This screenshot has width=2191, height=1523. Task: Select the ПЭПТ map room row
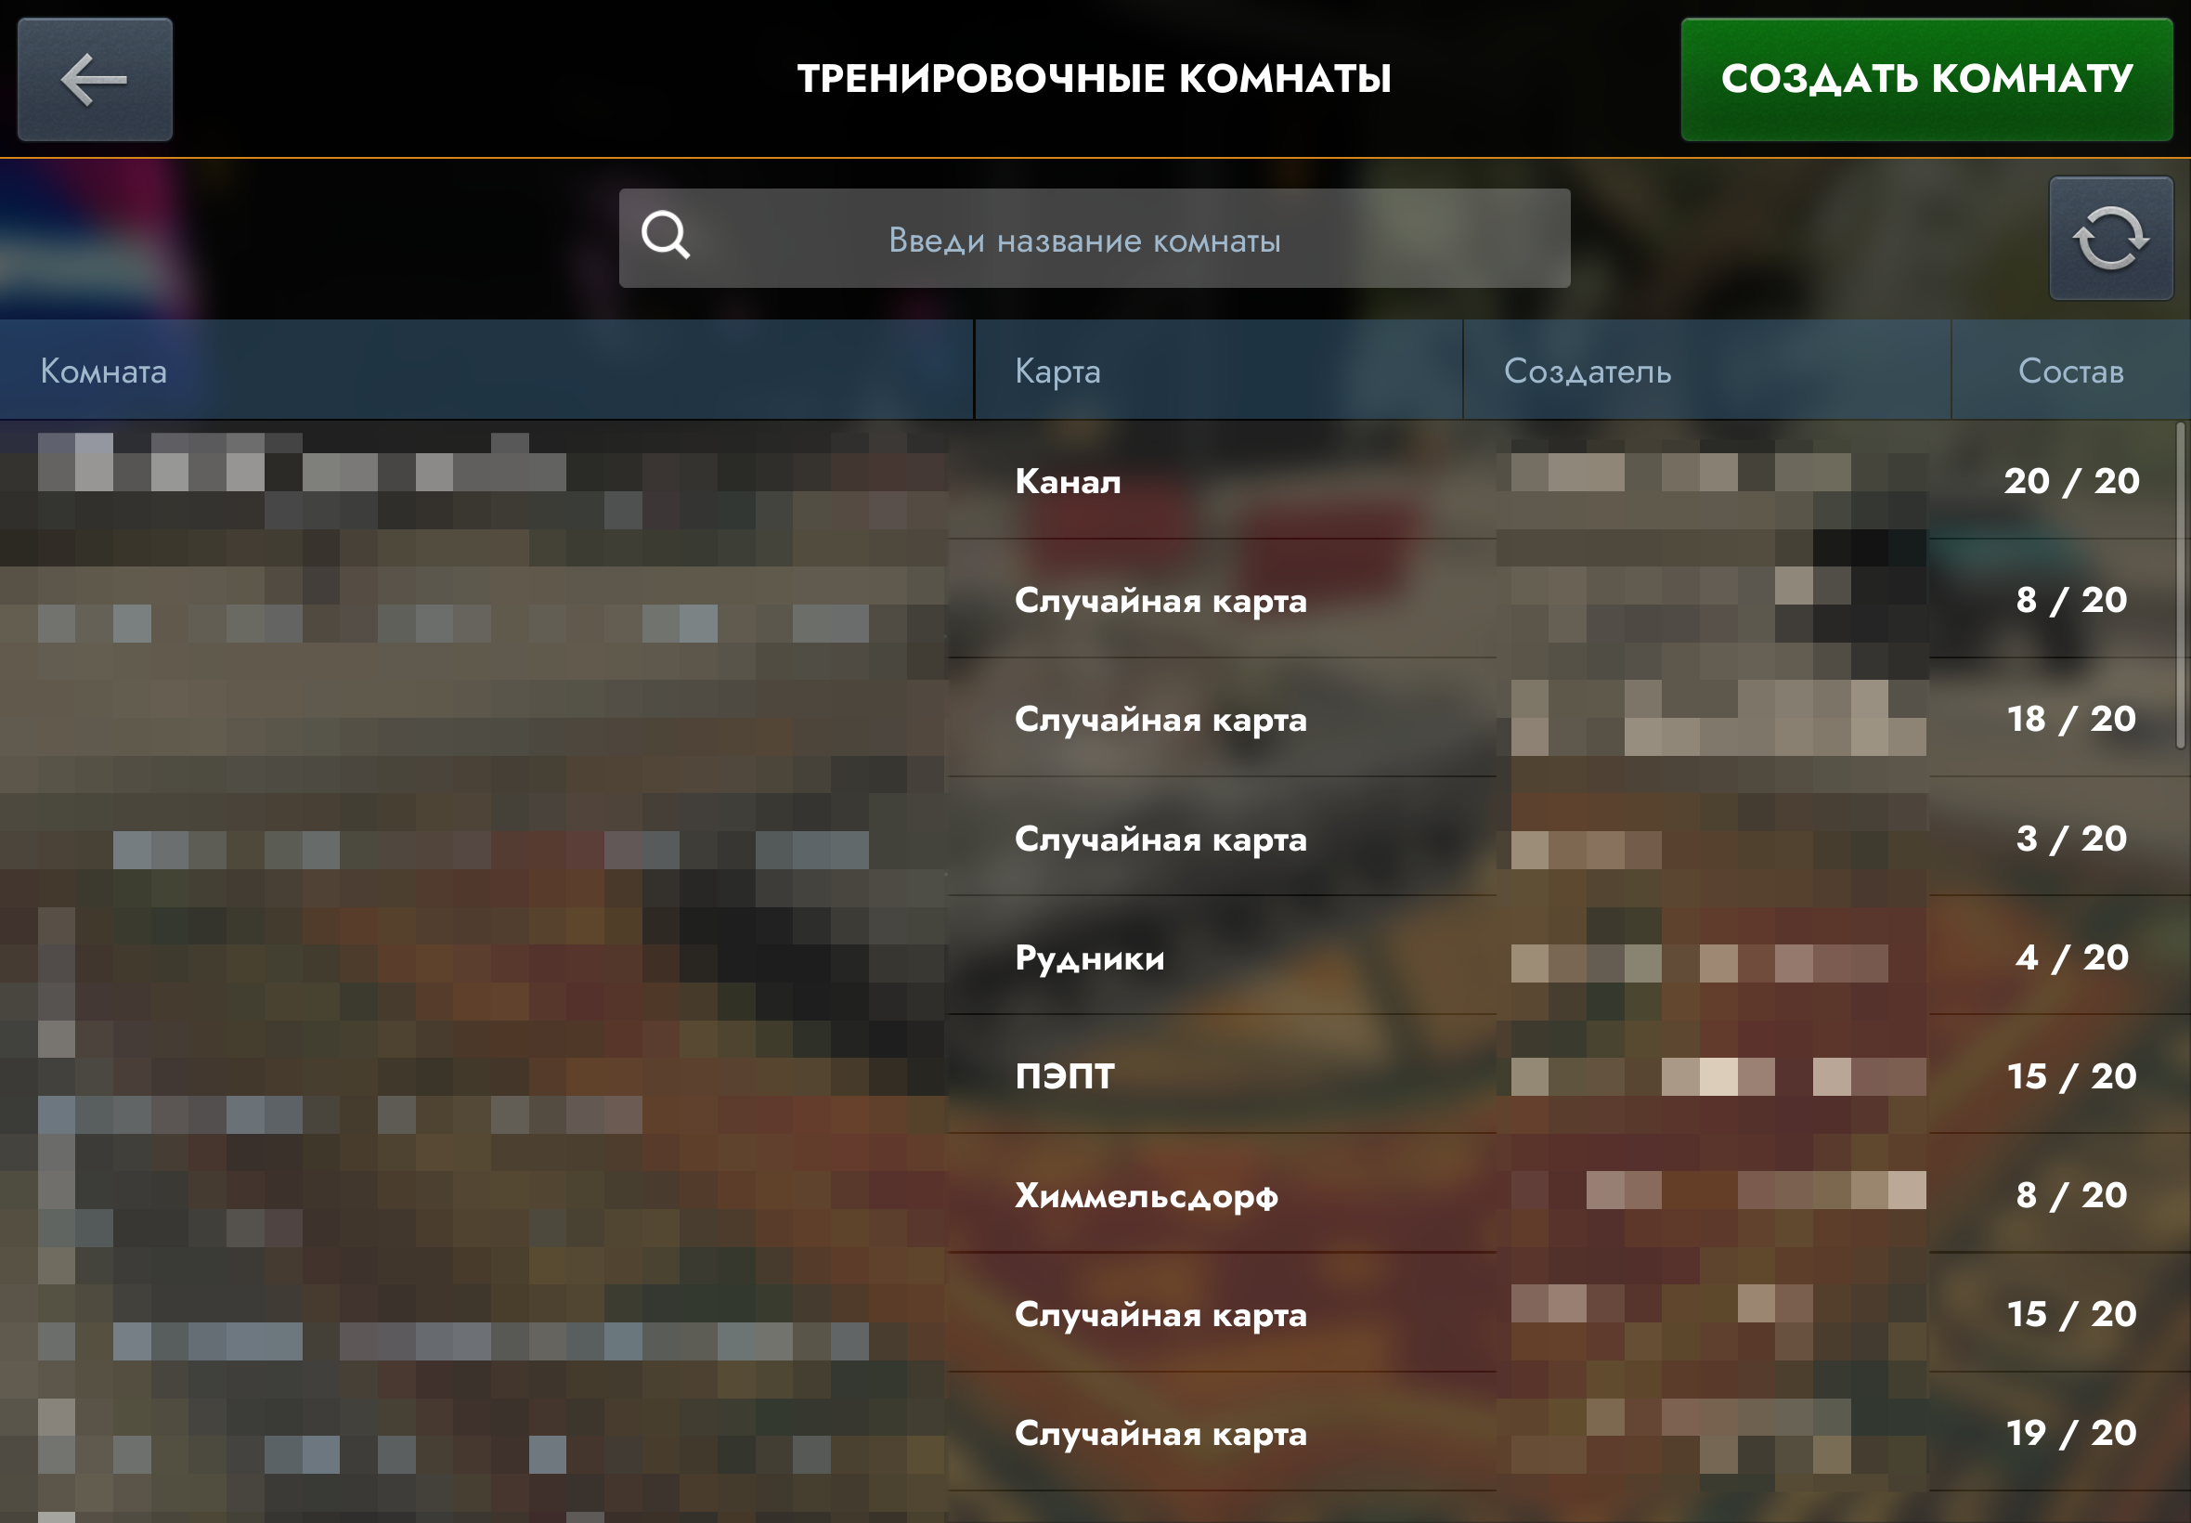(1095, 1075)
